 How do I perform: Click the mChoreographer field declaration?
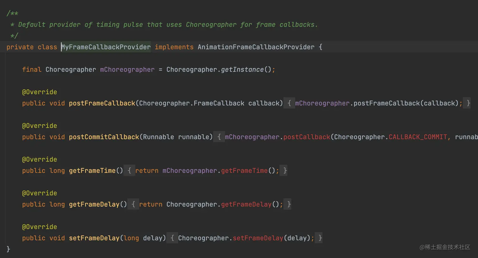(x=127, y=69)
